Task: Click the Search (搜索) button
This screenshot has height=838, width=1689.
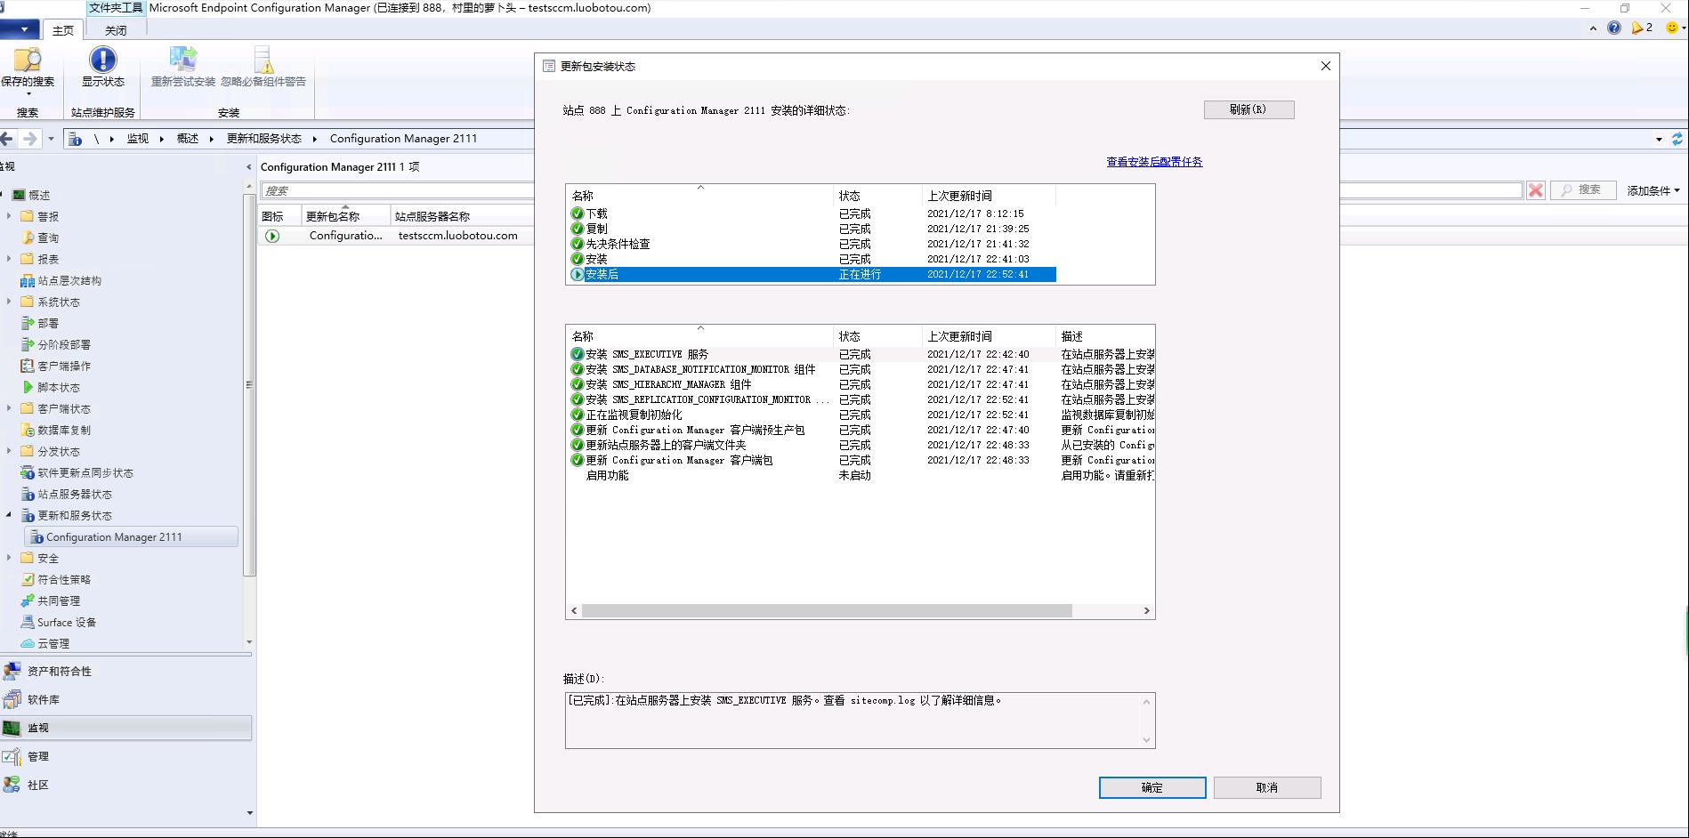Action: pos(1583,190)
